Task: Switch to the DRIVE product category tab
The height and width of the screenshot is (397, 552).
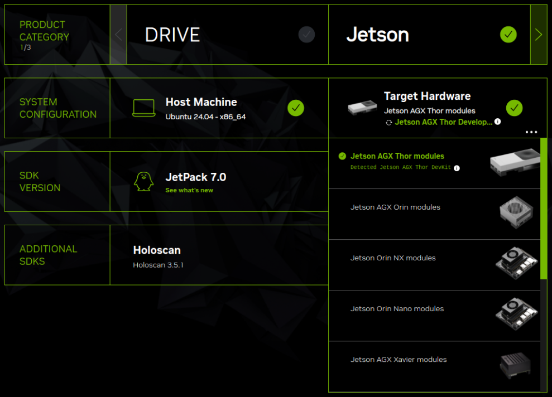Action: pyautogui.click(x=172, y=34)
